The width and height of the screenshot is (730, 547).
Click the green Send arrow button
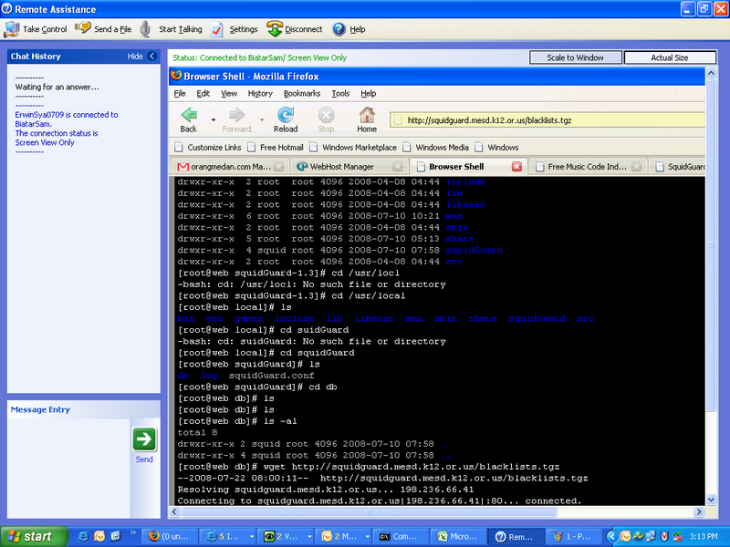coord(144,439)
